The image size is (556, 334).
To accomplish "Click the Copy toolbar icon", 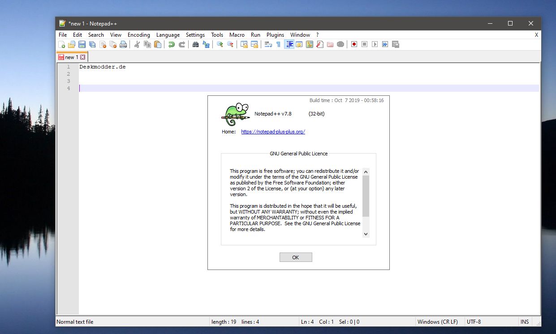I will 147,44.
